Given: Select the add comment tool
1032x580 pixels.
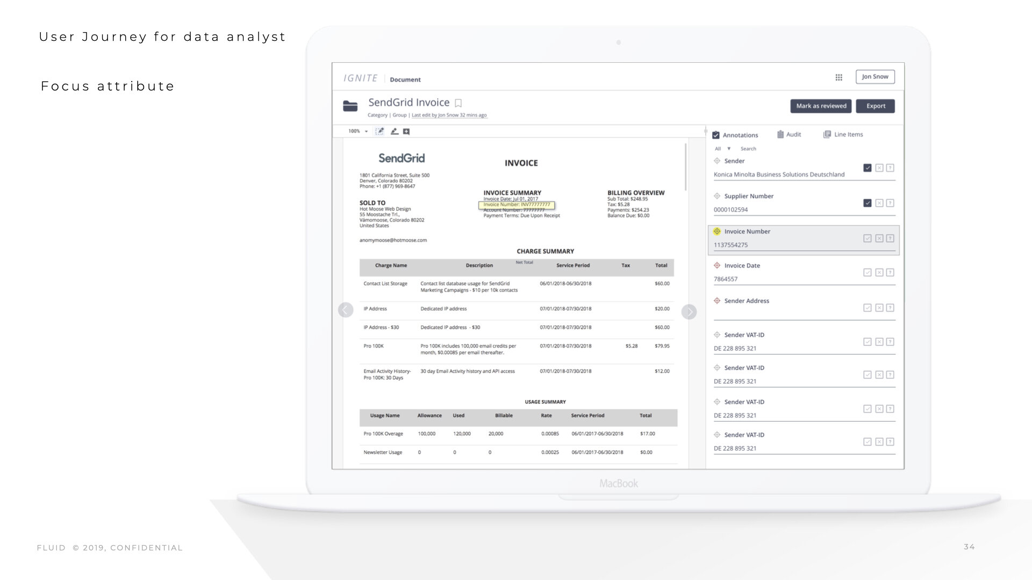Looking at the screenshot, I should click(x=406, y=131).
